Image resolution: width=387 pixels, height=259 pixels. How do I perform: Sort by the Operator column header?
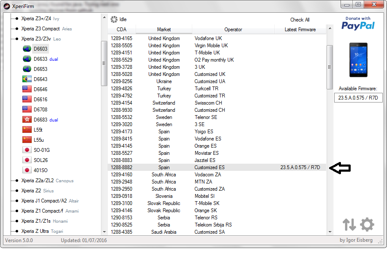[233, 30]
